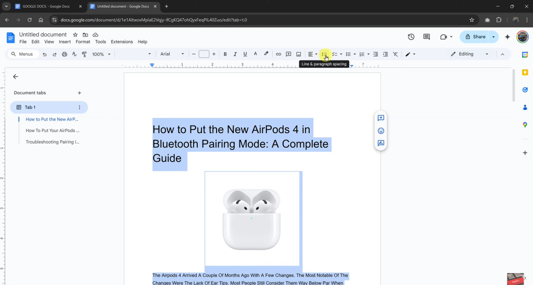Activate the Paint format tool
Image resolution: width=533 pixels, height=285 pixels.
84,55
